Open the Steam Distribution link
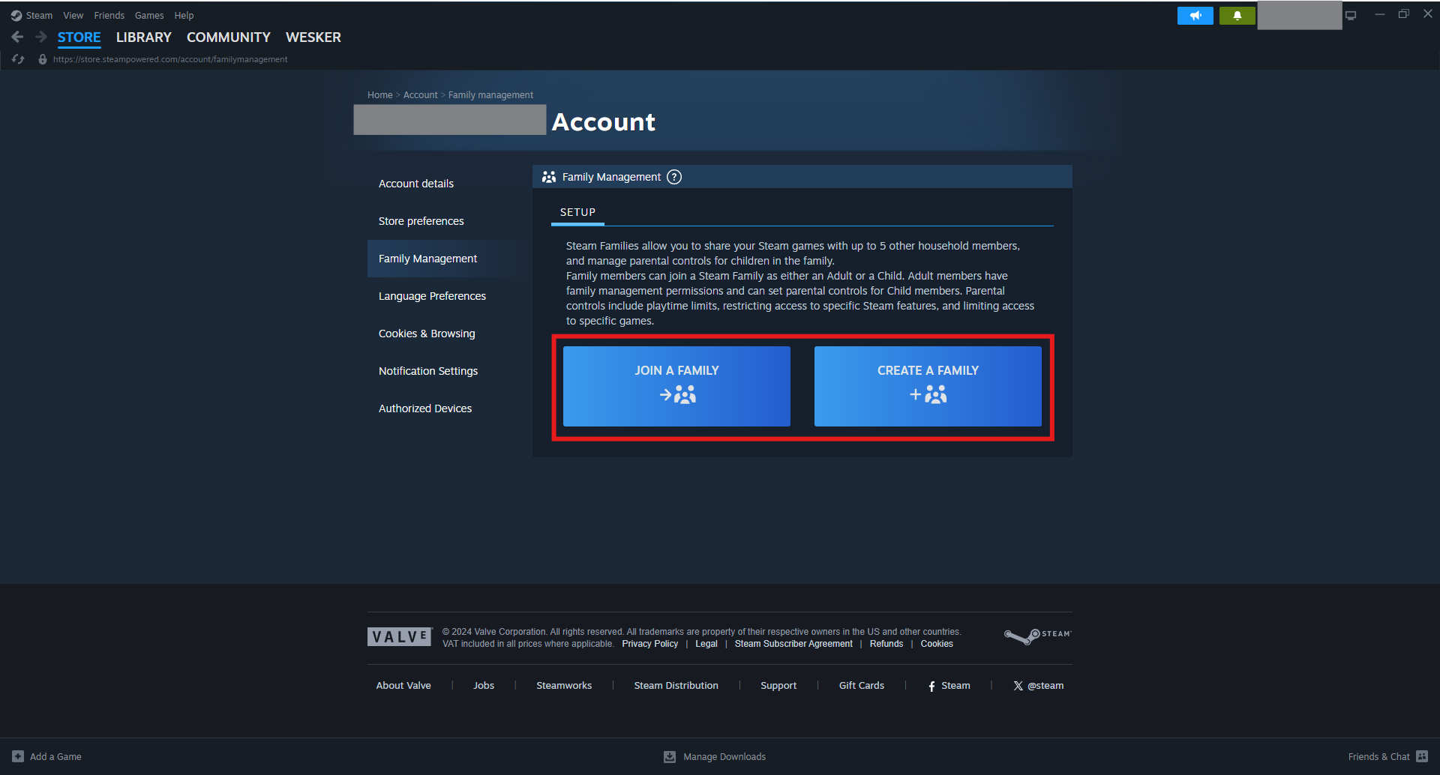The image size is (1440, 775). 676,686
